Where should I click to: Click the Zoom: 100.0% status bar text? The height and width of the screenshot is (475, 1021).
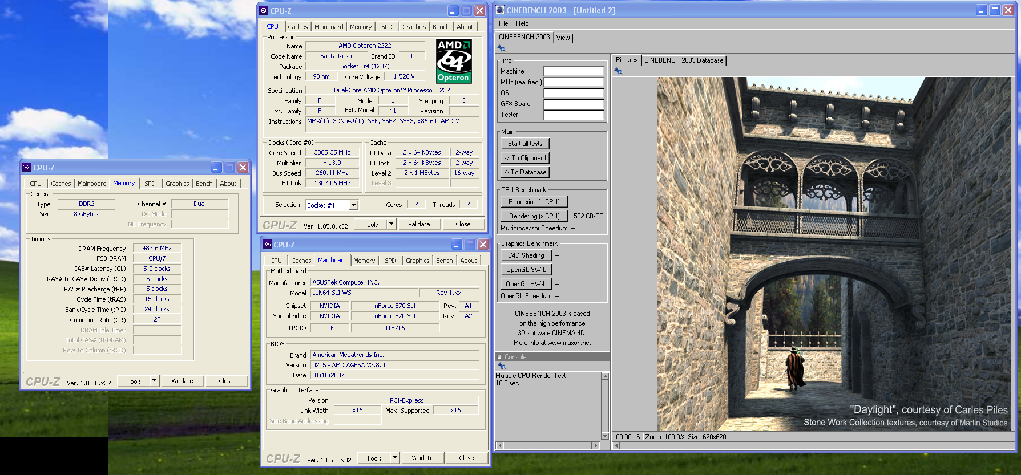(664, 437)
